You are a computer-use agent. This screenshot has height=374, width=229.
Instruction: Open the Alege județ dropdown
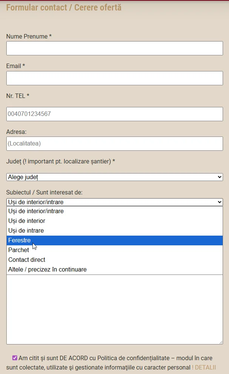[114, 177]
